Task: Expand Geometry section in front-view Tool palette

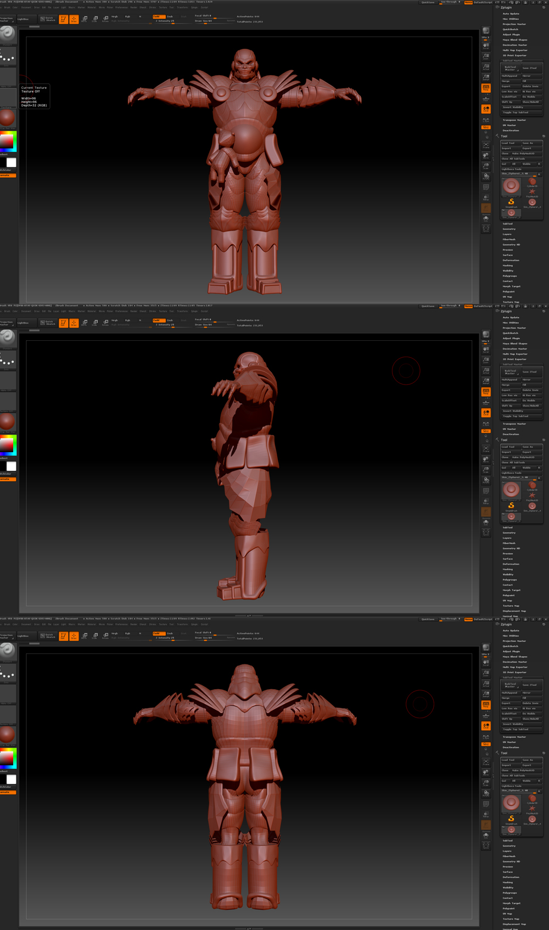Action: point(509,229)
